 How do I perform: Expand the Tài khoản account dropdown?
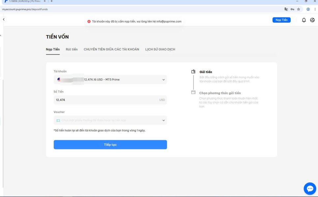pyautogui.click(x=110, y=79)
